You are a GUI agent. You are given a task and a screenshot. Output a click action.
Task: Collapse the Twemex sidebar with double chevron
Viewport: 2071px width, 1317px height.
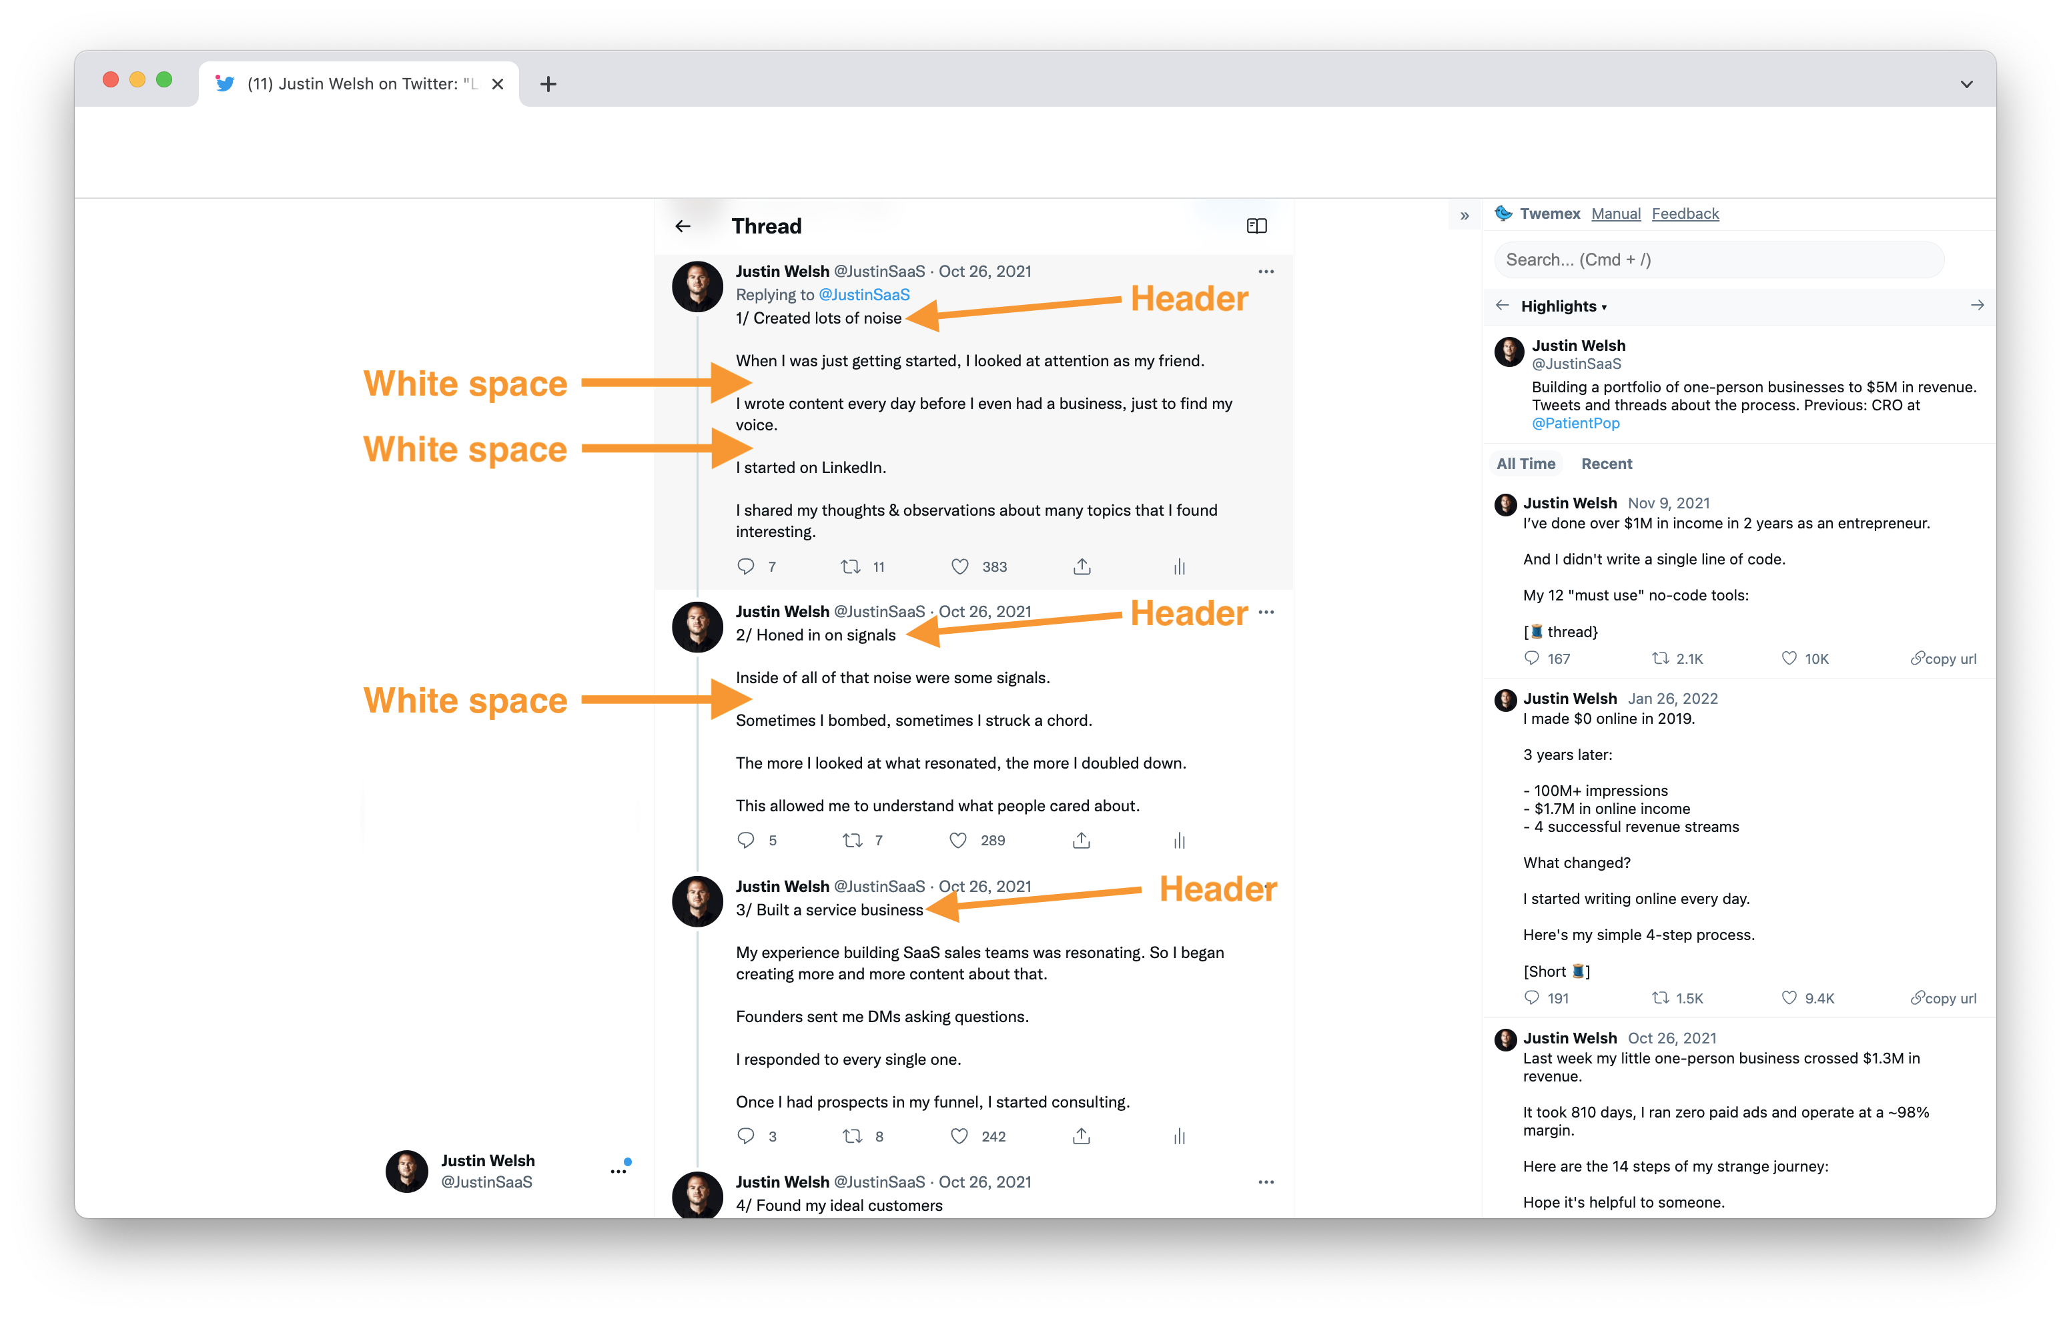point(1465,216)
